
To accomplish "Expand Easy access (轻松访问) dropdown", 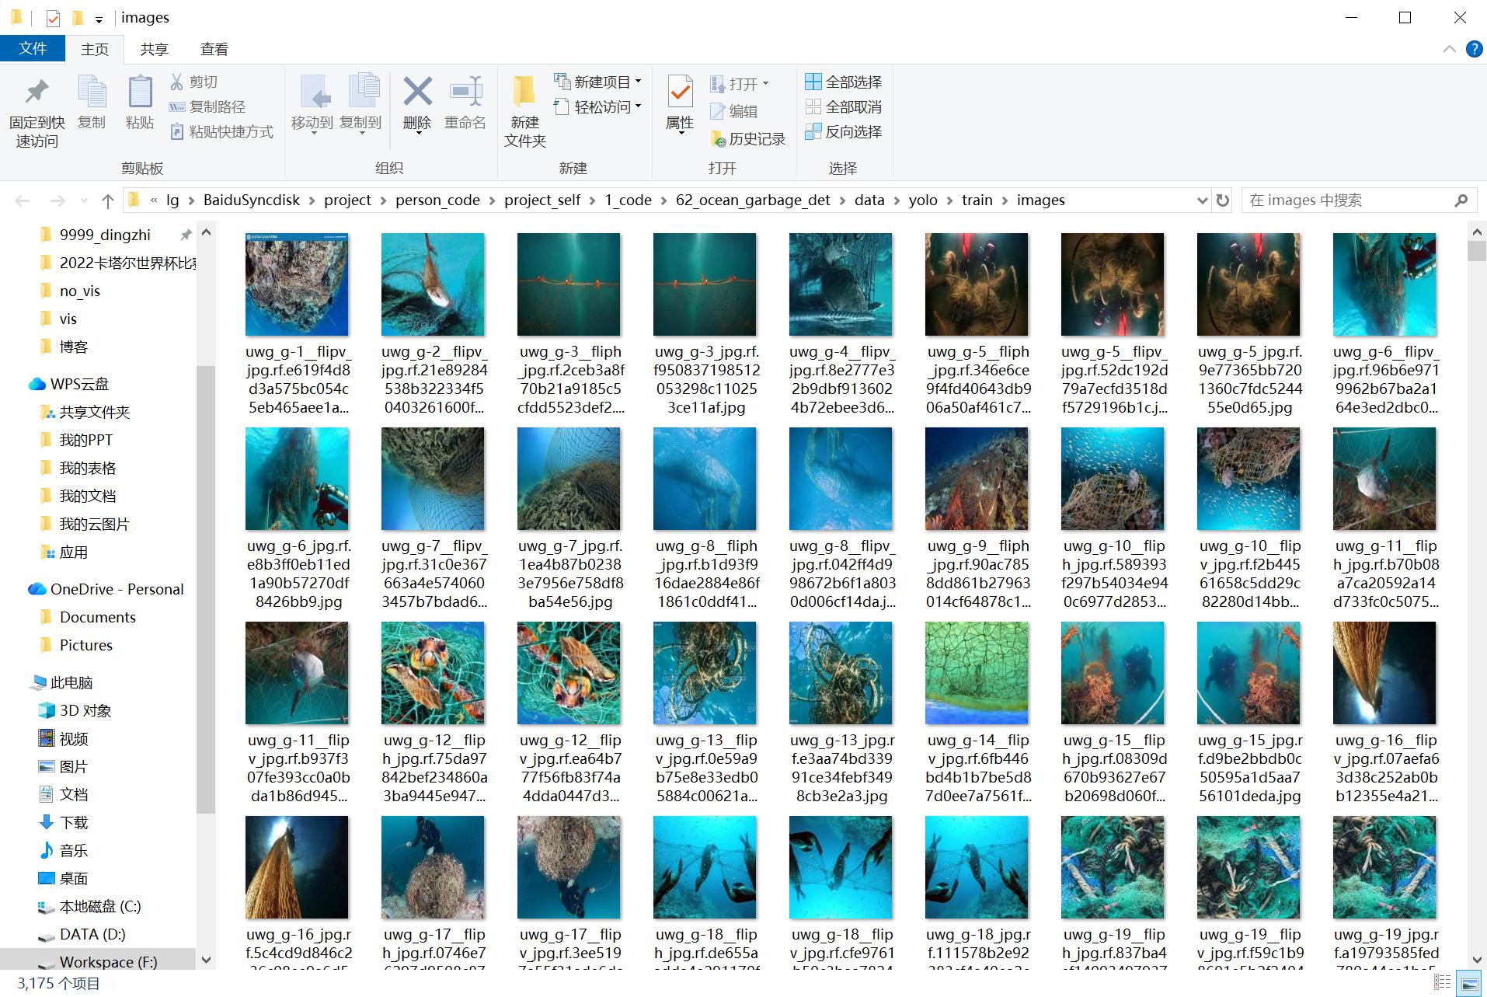I will [639, 106].
